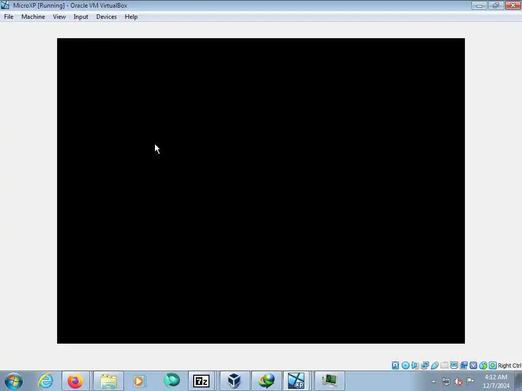The width and height of the screenshot is (522, 391).
Task: Open the Devices menu
Action: pos(106,17)
